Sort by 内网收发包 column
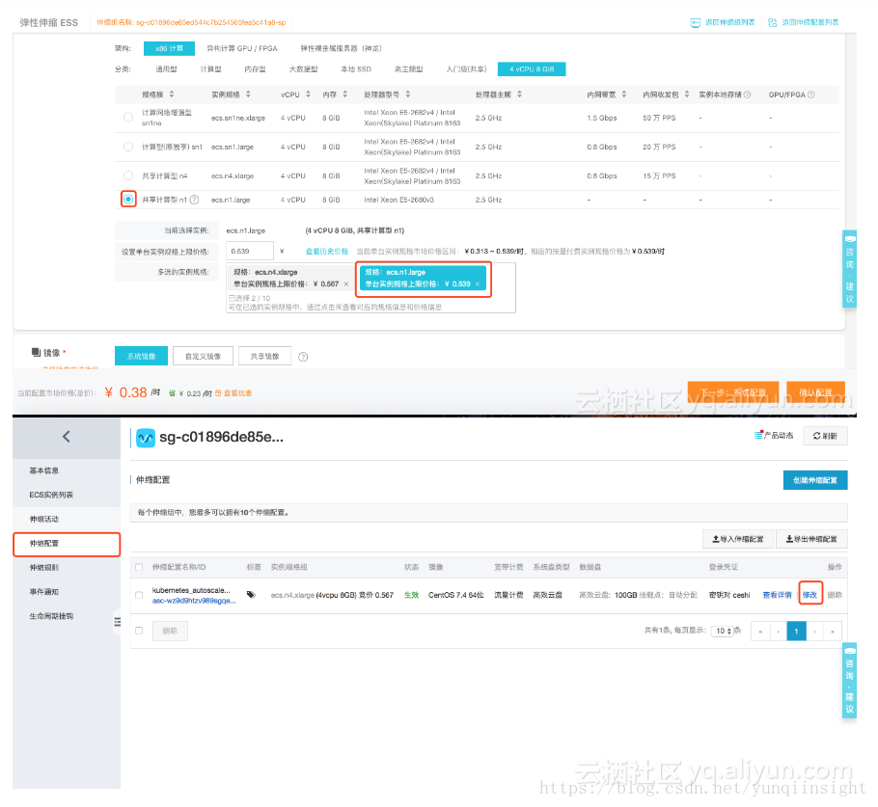This screenshot has height=807, width=878. tap(687, 94)
